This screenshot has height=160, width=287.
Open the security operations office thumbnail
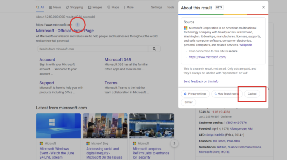(152, 126)
